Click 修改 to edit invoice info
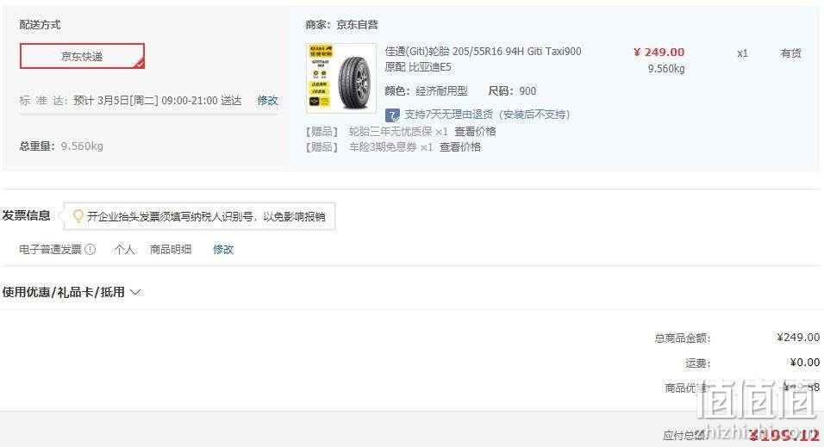 click(x=223, y=250)
